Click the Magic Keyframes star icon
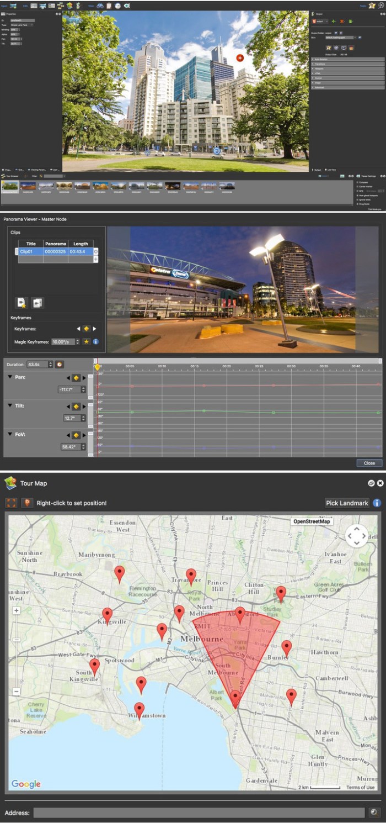The height and width of the screenshot is (828, 386). [x=87, y=342]
